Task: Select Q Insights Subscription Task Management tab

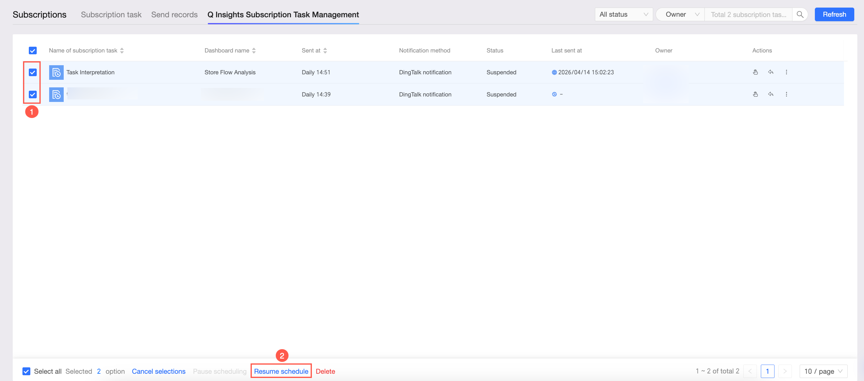Action: tap(283, 15)
